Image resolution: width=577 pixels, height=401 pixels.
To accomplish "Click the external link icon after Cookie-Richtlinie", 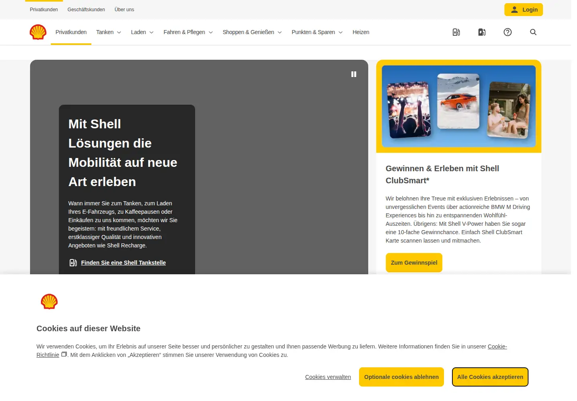I will pos(64,354).
